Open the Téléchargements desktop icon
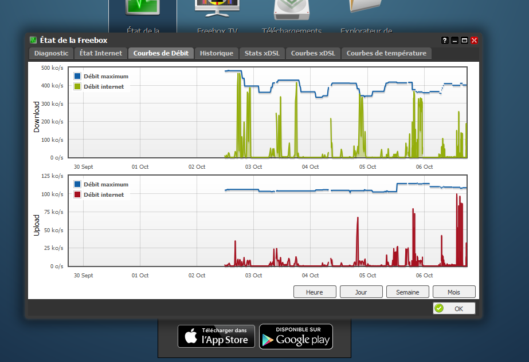This screenshot has height=362, width=529. coord(292,16)
